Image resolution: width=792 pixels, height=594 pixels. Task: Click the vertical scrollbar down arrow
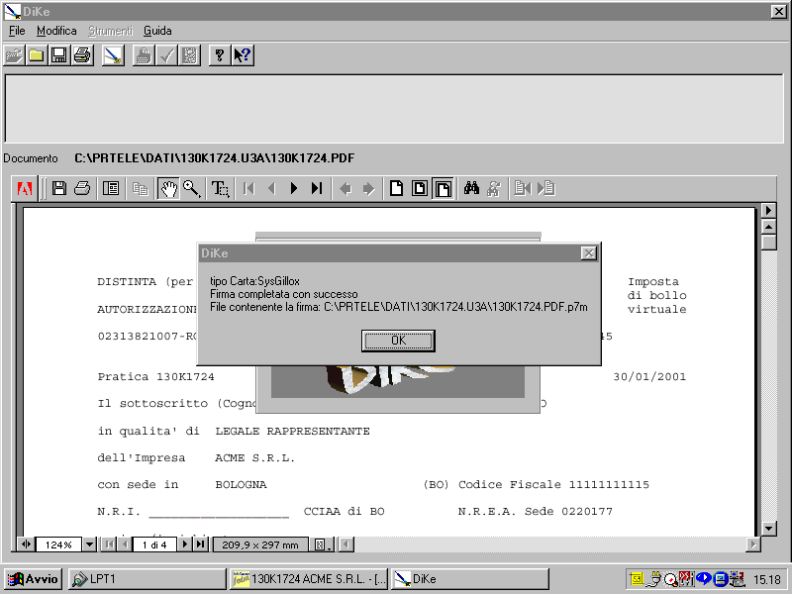(x=768, y=529)
